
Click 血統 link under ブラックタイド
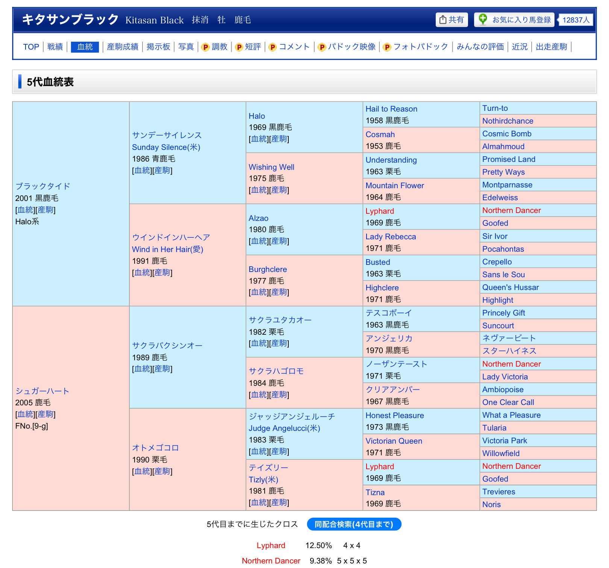click(x=26, y=210)
